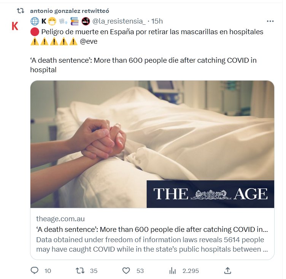Click the red K profile avatar
The image size is (286, 279).
[x=15, y=26]
